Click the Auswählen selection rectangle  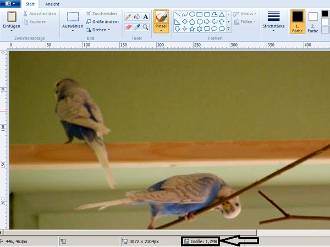(73, 16)
